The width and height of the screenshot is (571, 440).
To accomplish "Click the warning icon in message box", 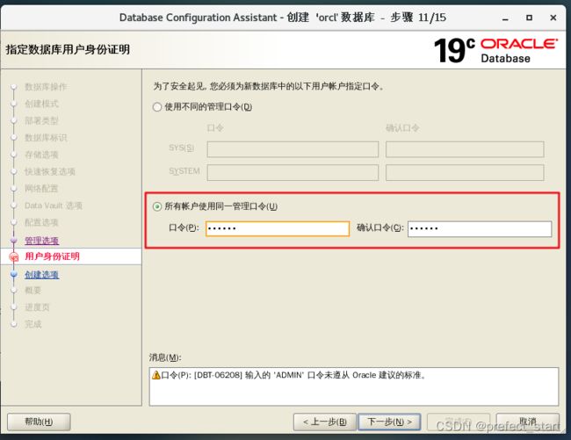I will click(x=156, y=375).
